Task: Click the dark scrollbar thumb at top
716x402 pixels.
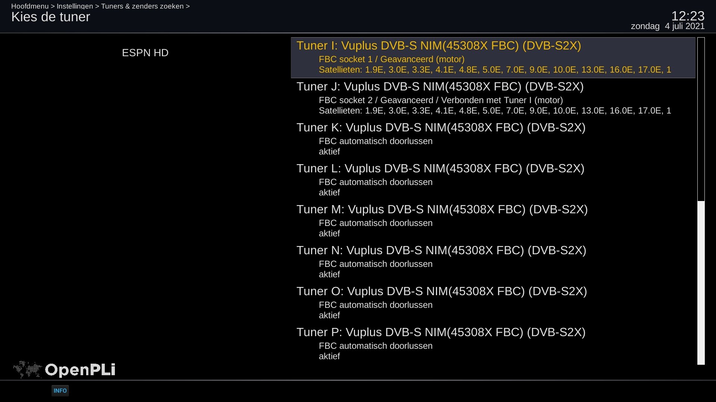Action: click(x=701, y=119)
